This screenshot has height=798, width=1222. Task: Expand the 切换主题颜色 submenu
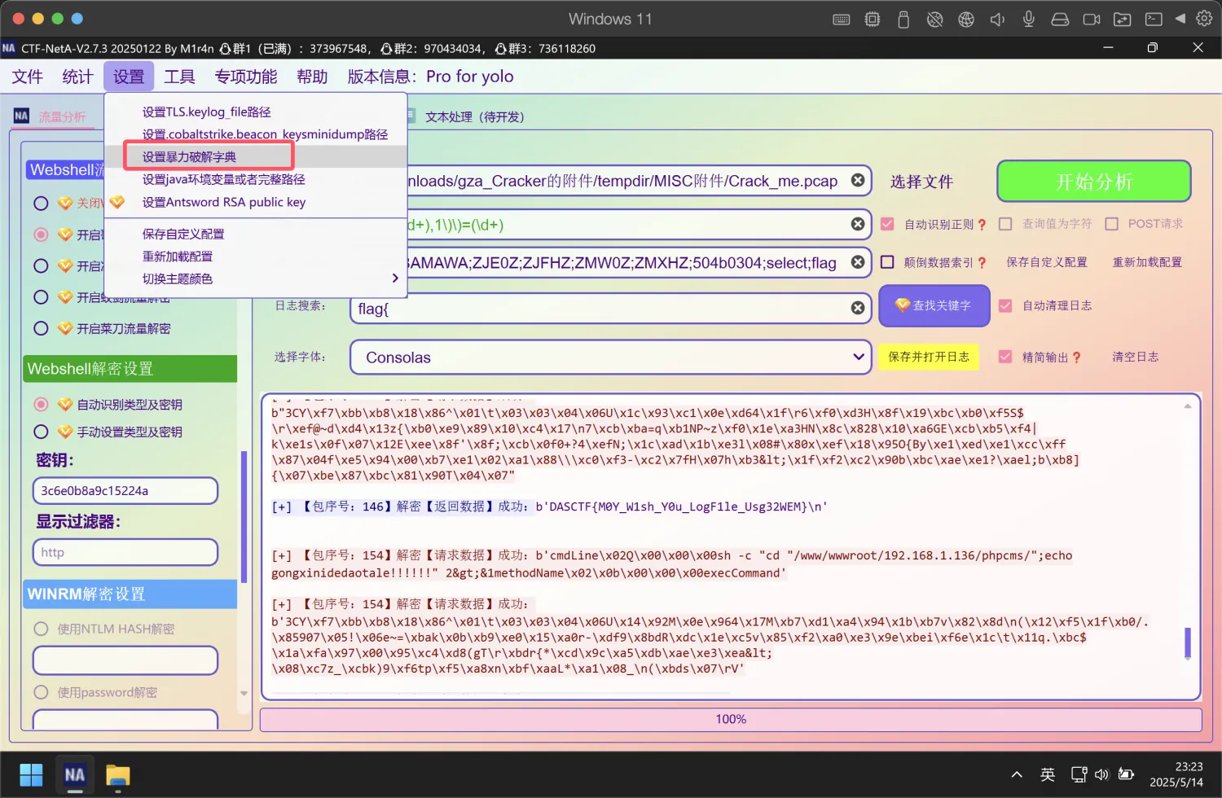[257, 278]
